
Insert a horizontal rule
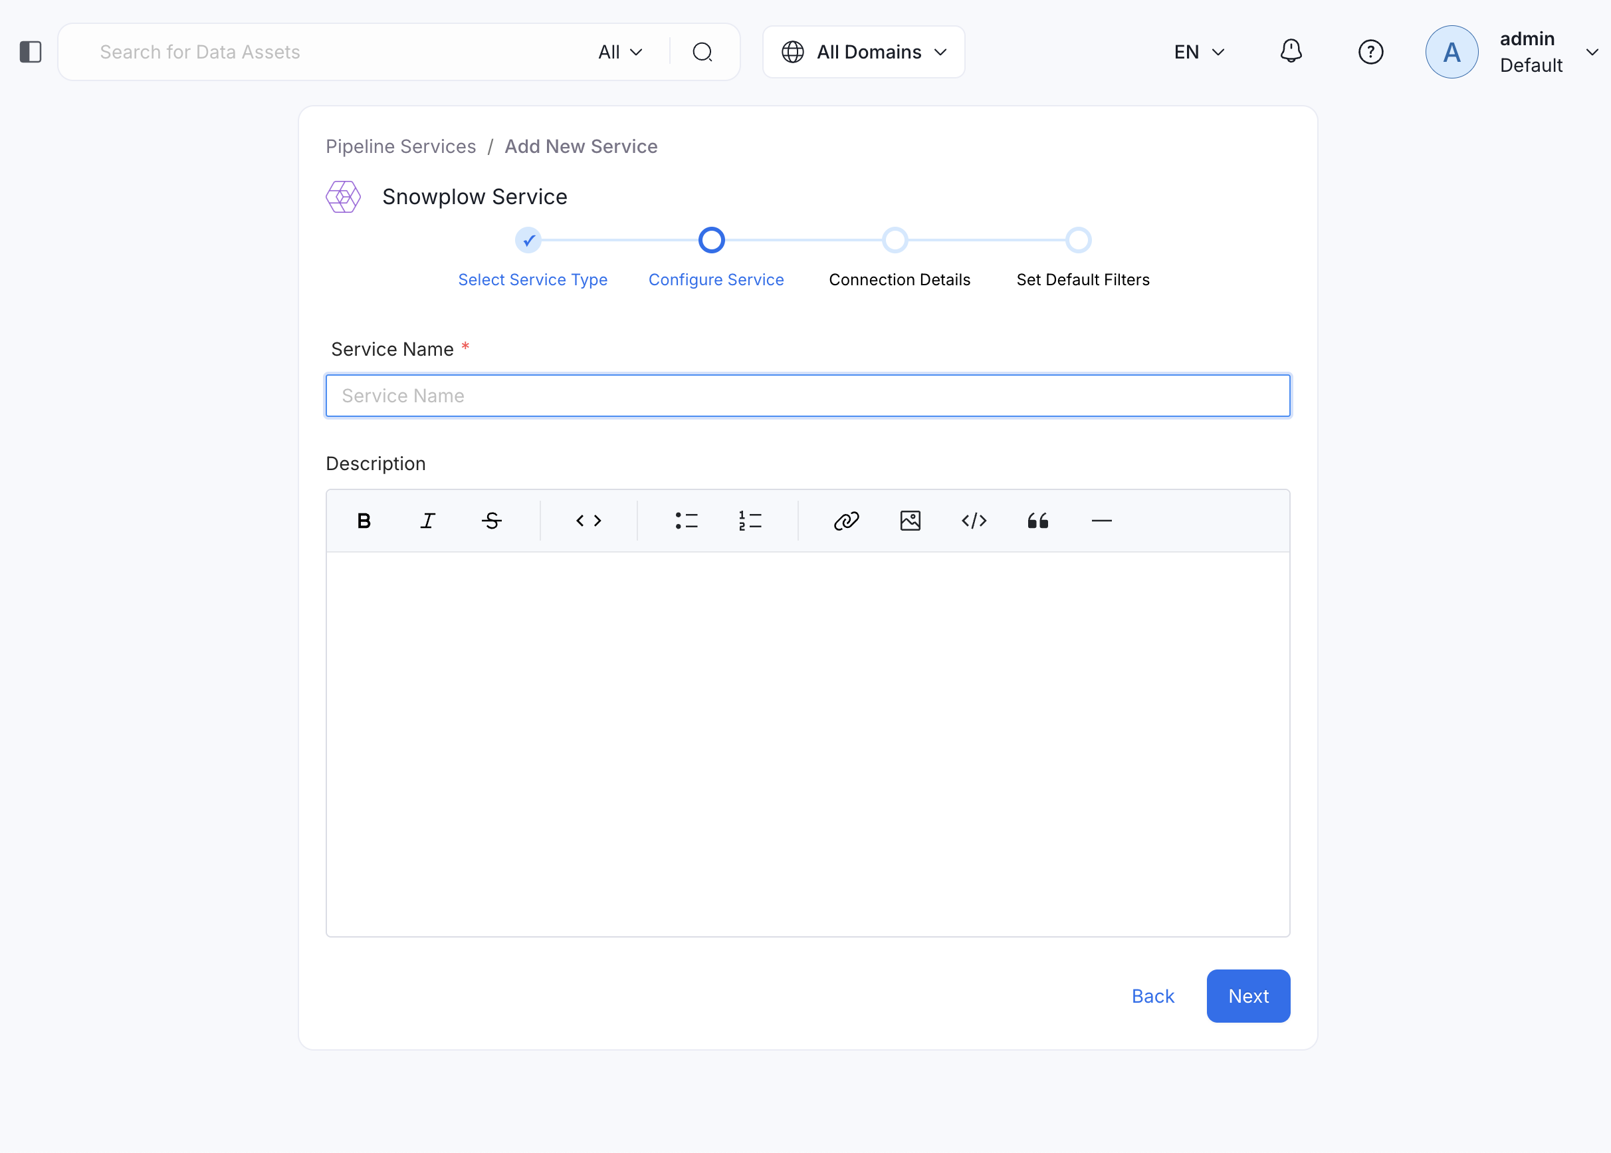(x=1101, y=521)
